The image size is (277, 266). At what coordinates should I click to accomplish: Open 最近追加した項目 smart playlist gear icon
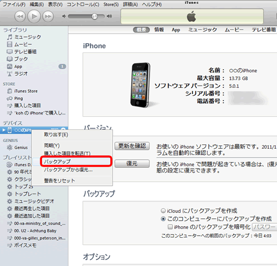click(9, 216)
